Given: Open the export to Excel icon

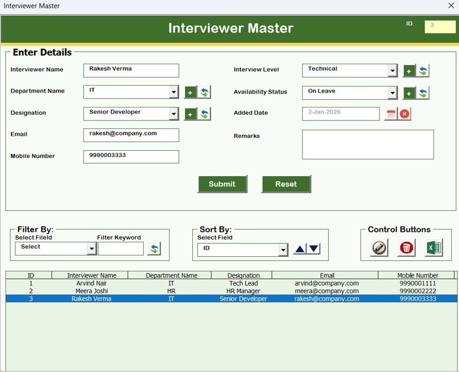Looking at the screenshot, I should [434, 247].
